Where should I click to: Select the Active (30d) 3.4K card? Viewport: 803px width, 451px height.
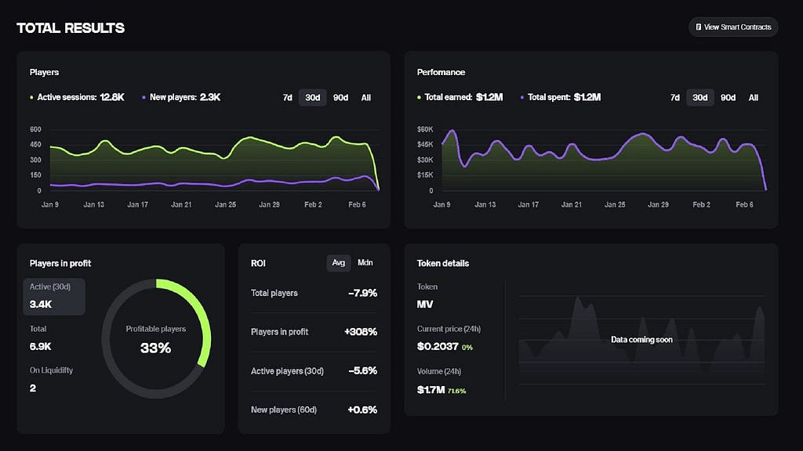[54, 296]
